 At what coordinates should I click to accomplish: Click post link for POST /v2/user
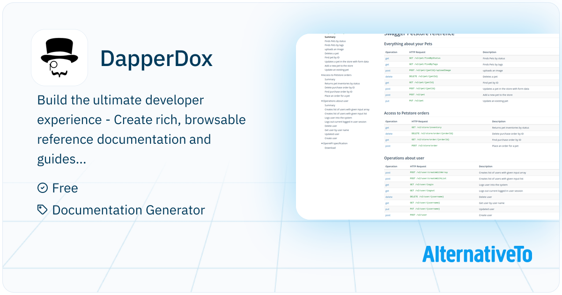[x=388, y=215]
